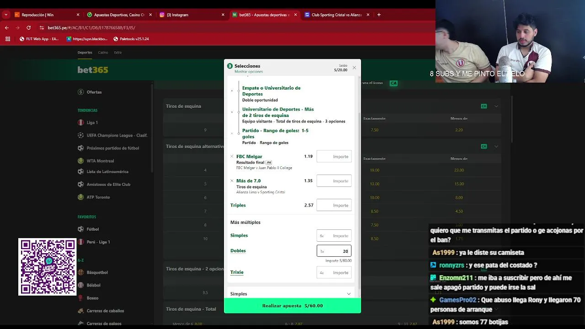Screen dimensions: 585x329
Task: Open the FUT Web App bookmark
Action: [39, 39]
